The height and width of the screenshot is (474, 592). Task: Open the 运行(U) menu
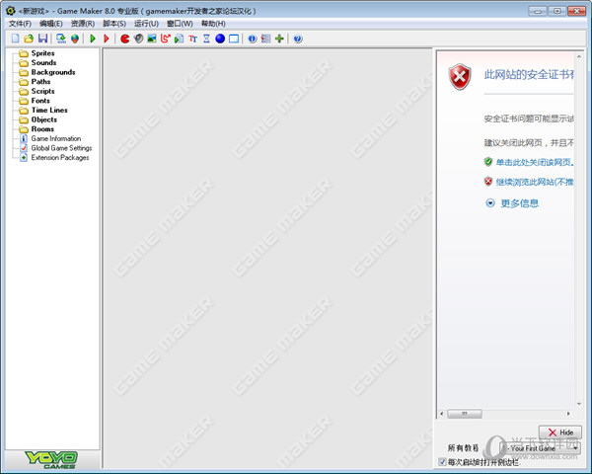tap(146, 24)
